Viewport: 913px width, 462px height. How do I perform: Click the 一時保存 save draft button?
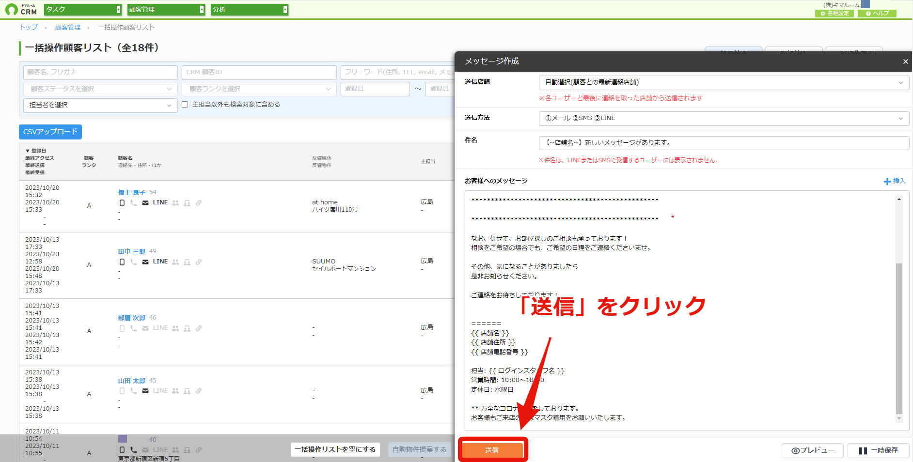click(879, 450)
